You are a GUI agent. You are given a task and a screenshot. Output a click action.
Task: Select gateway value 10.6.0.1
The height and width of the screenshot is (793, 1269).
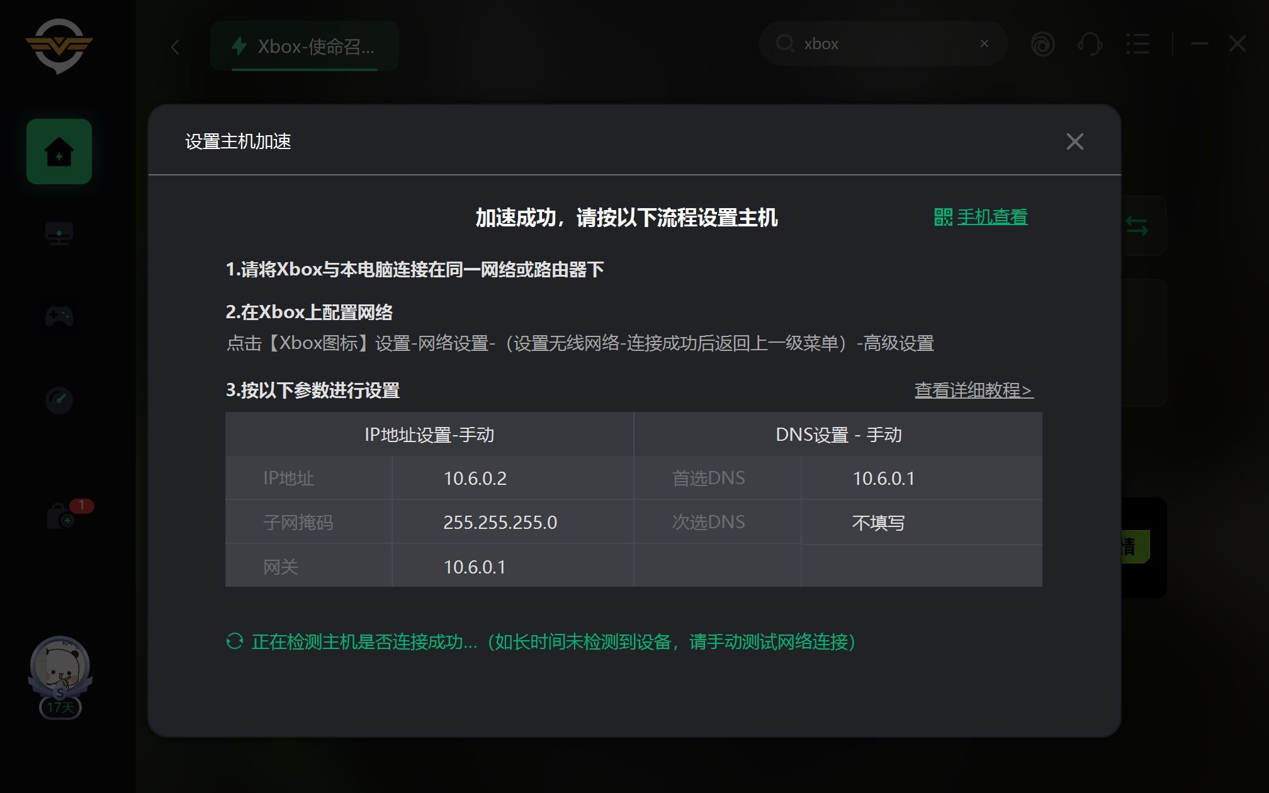(475, 567)
